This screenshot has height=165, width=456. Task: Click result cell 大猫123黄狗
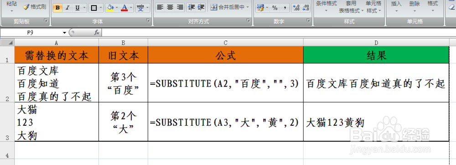pyautogui.click(x=376, y=122)
